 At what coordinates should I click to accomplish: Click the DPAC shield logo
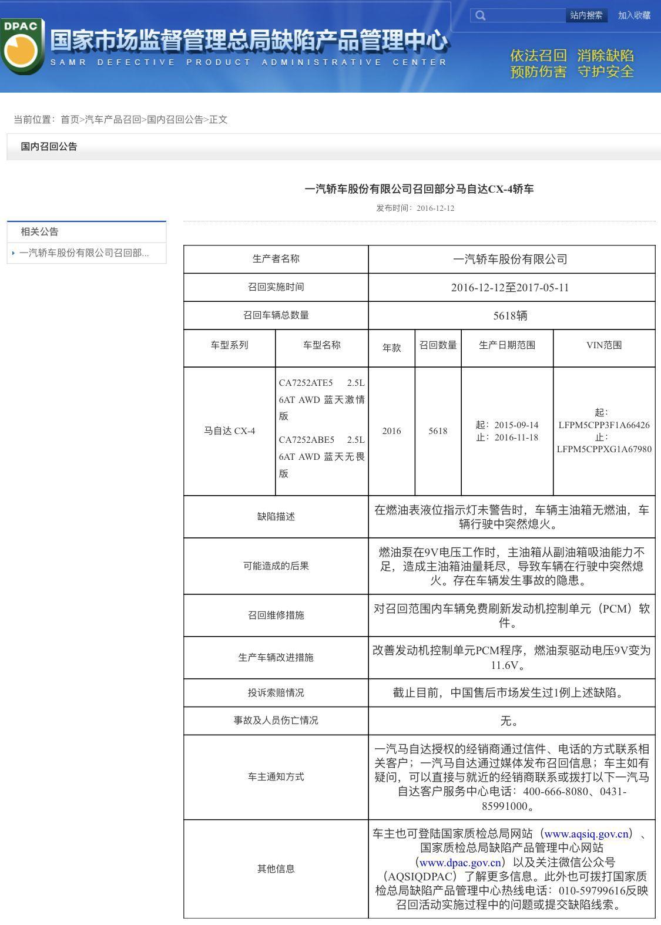coord(22,47)
